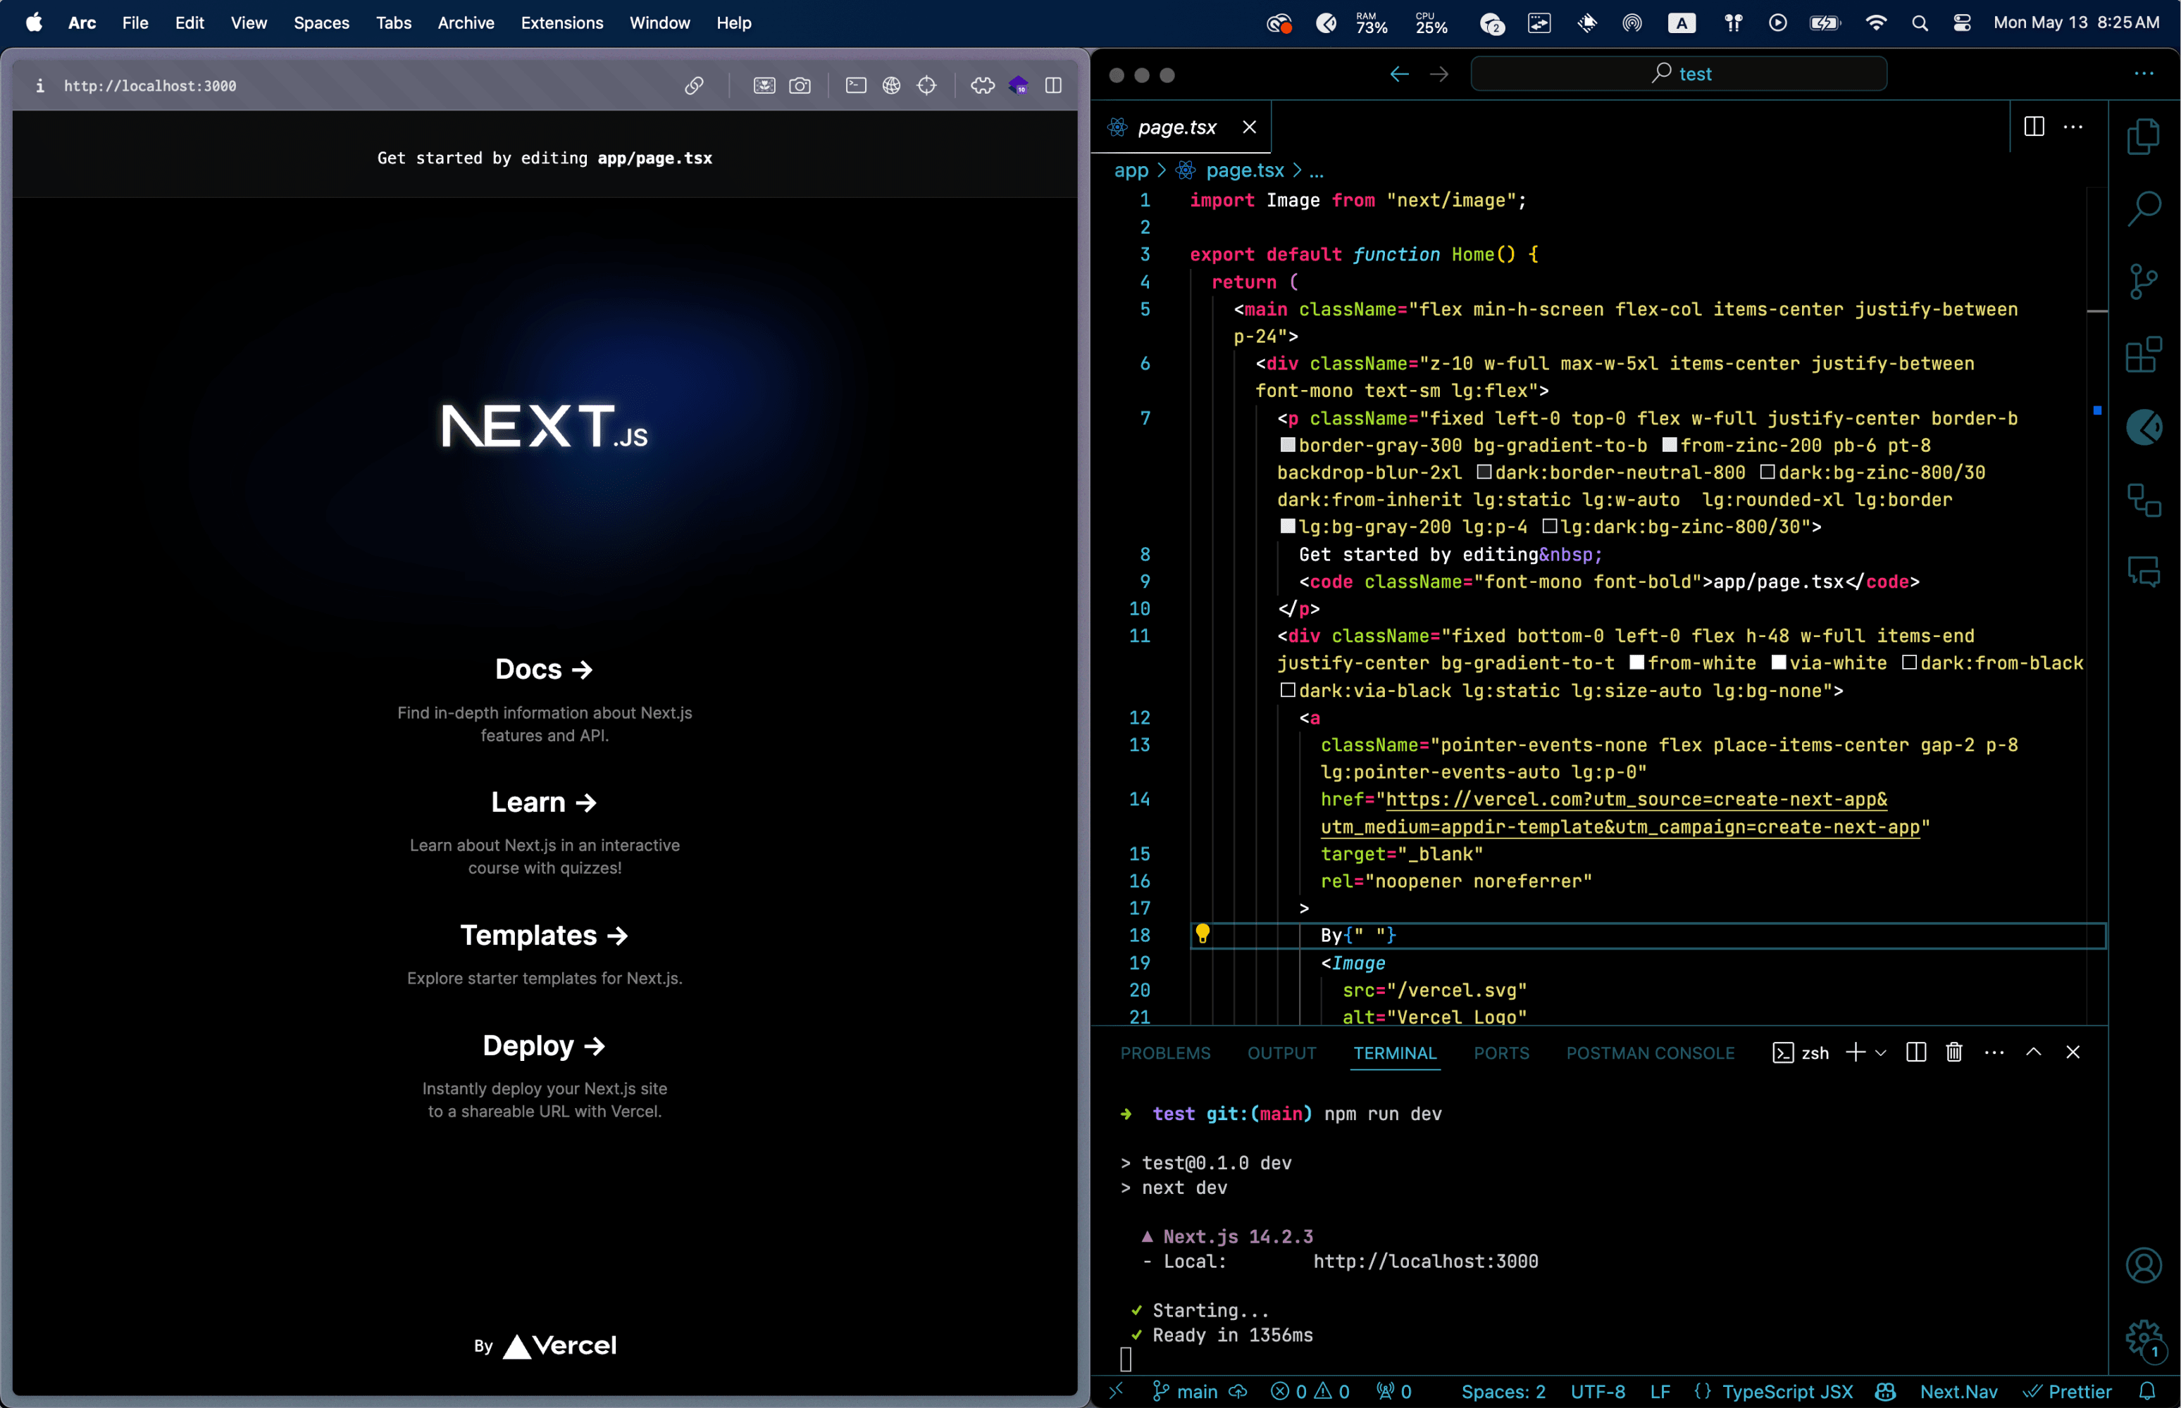
Task: Click the Arc address bar URL
Action: [150, 86]
